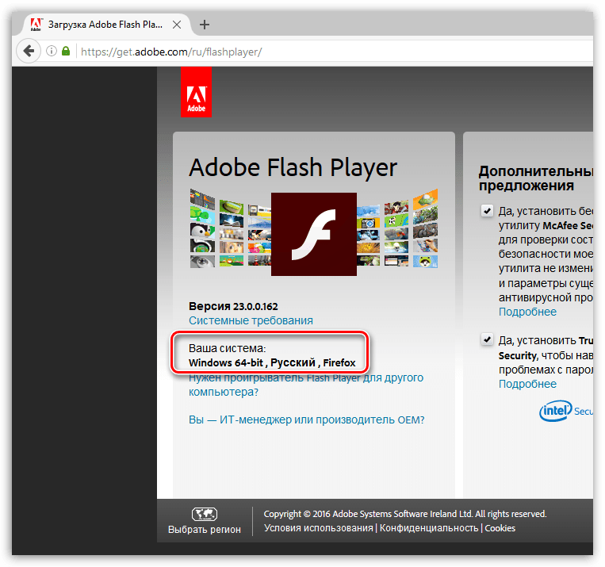Open the ИТ-менеджер или производитель OEM link
The height and width of the screenshot is (567, 605).
click(x=307, y=420)
